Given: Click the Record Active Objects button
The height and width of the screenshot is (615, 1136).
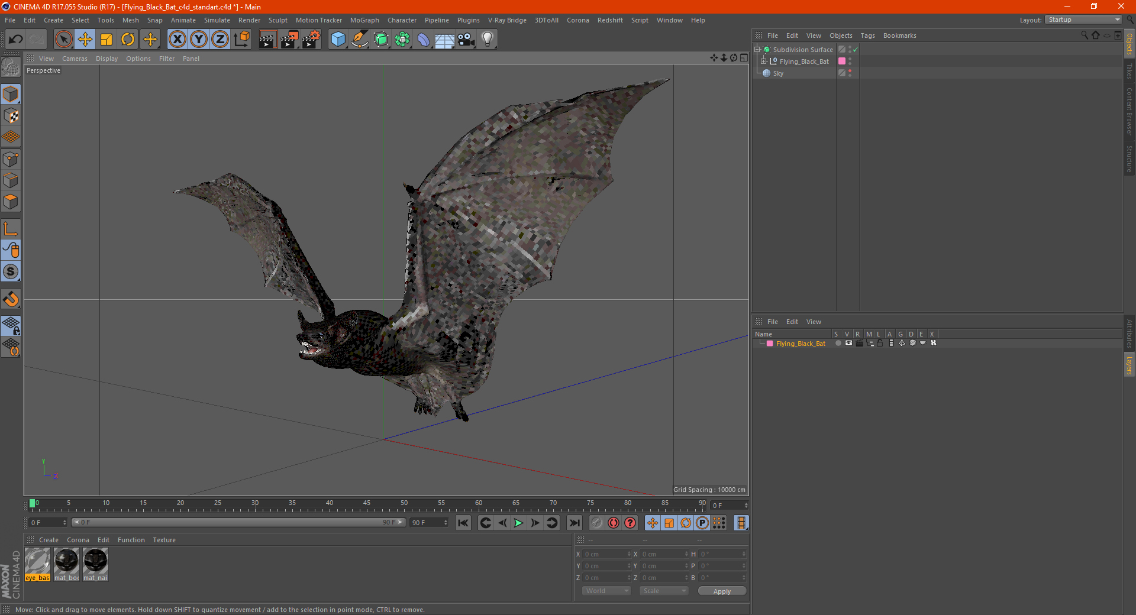Looking at the screenshot, I should (x=597, y=523).
